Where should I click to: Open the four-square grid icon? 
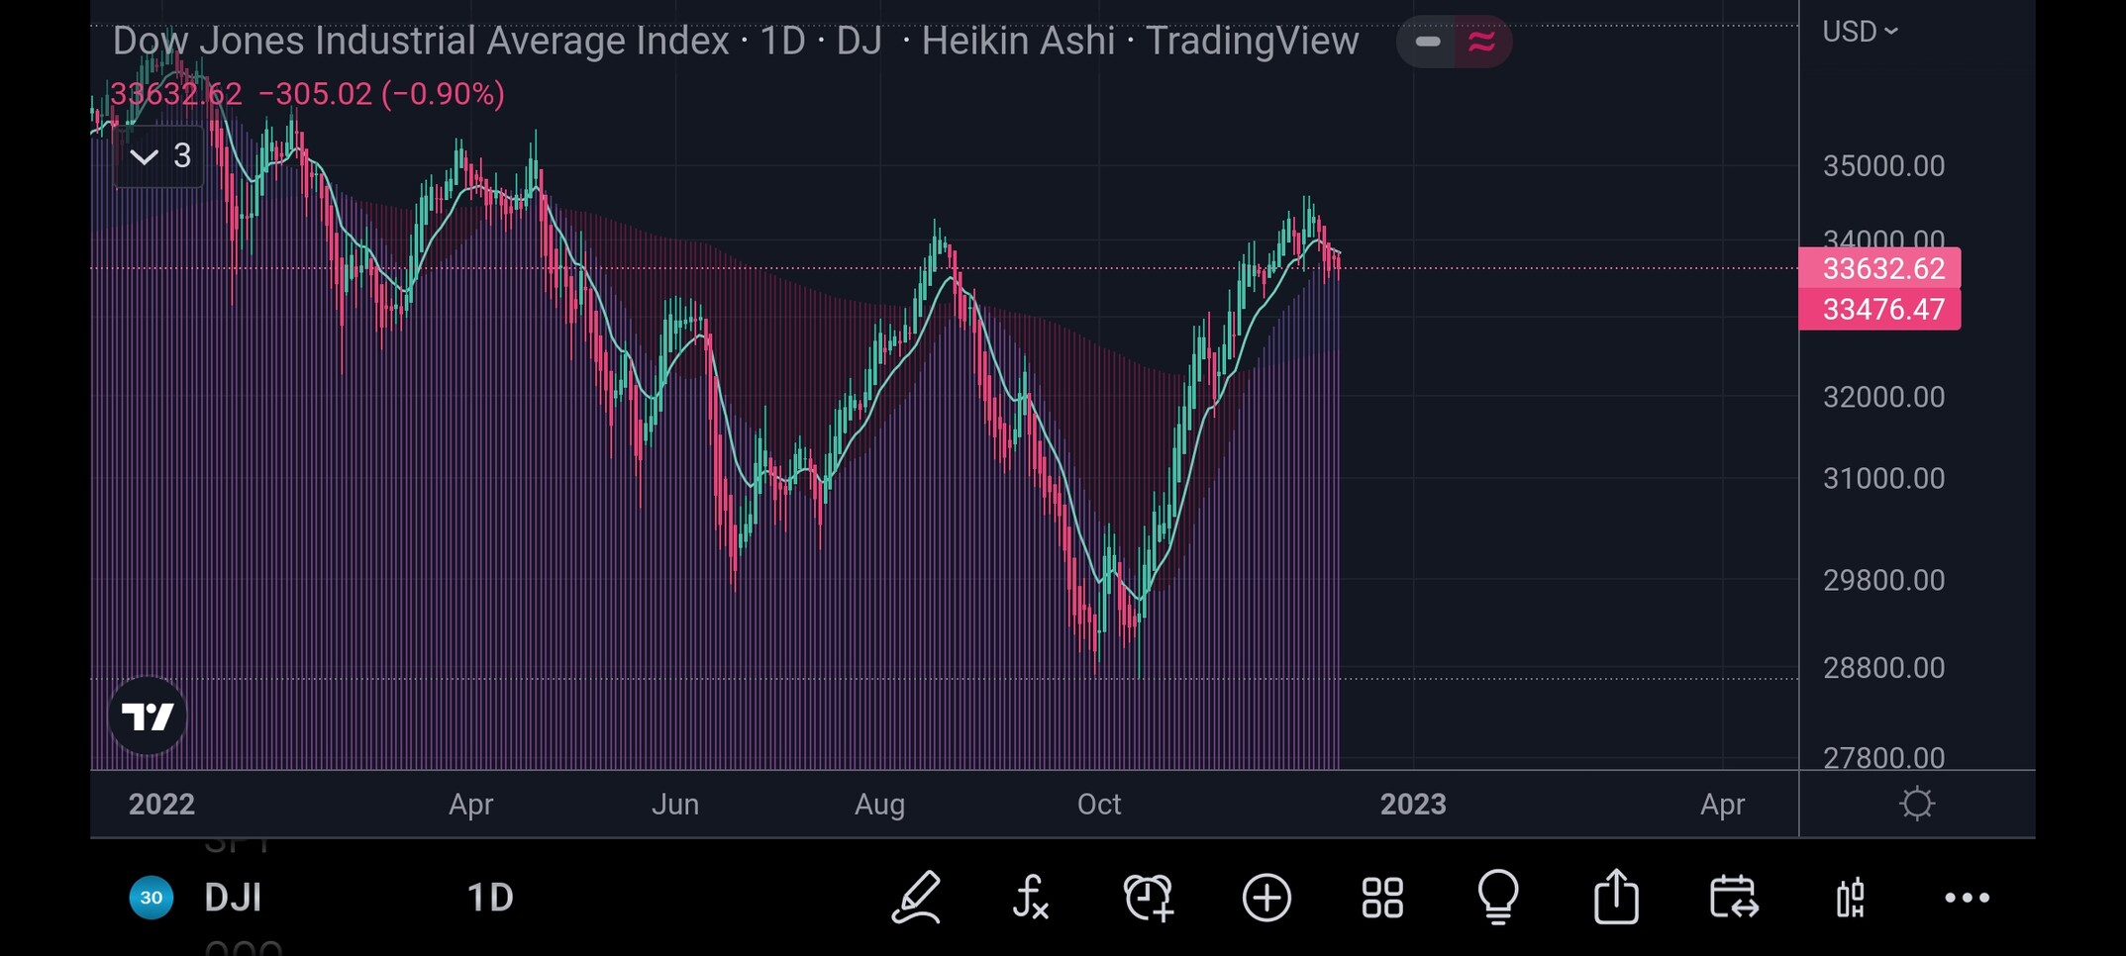point(1382,898)
